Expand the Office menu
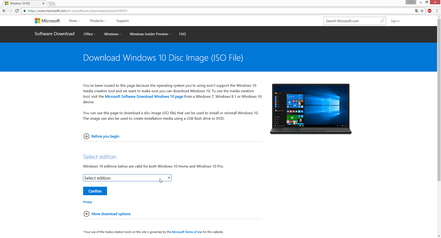The width and height of the screenshot is (441, 238). 89,34
